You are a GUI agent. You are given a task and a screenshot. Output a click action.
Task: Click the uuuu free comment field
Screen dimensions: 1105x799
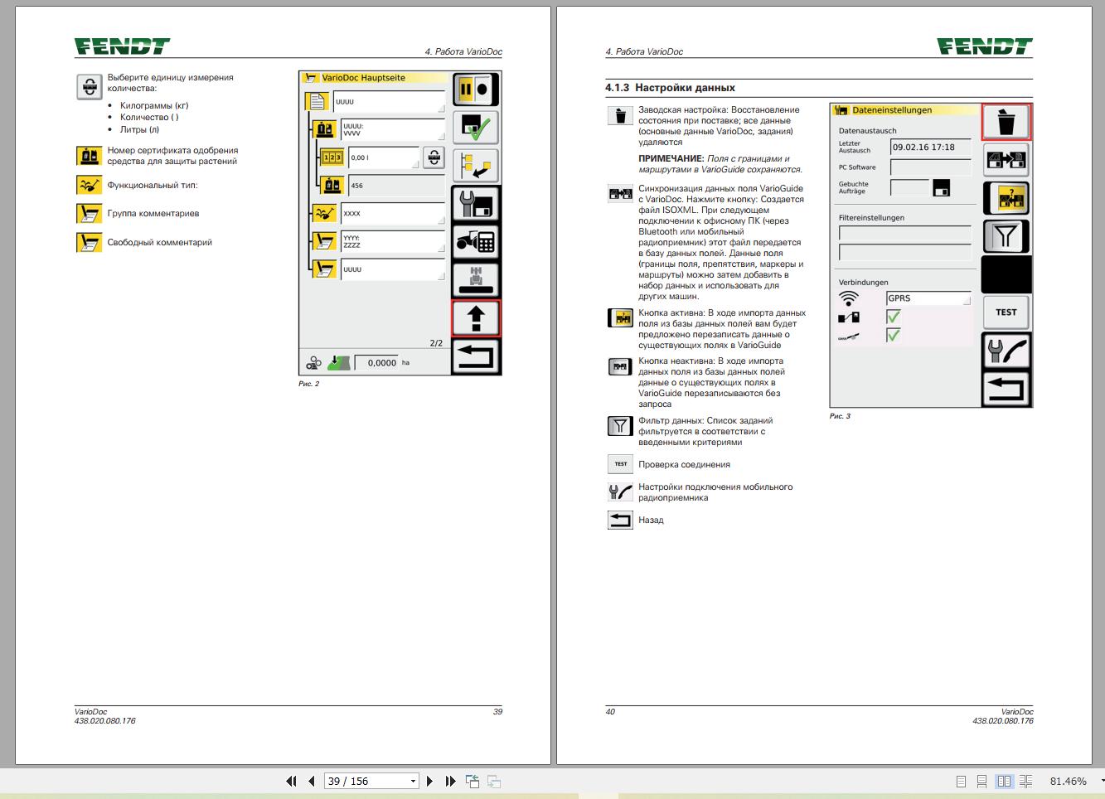click(x=393, y=269)
